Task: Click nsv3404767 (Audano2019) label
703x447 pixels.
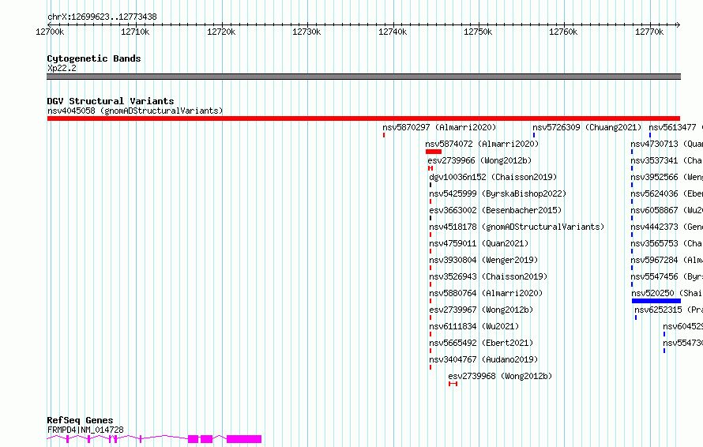Action: coord(483,359)
